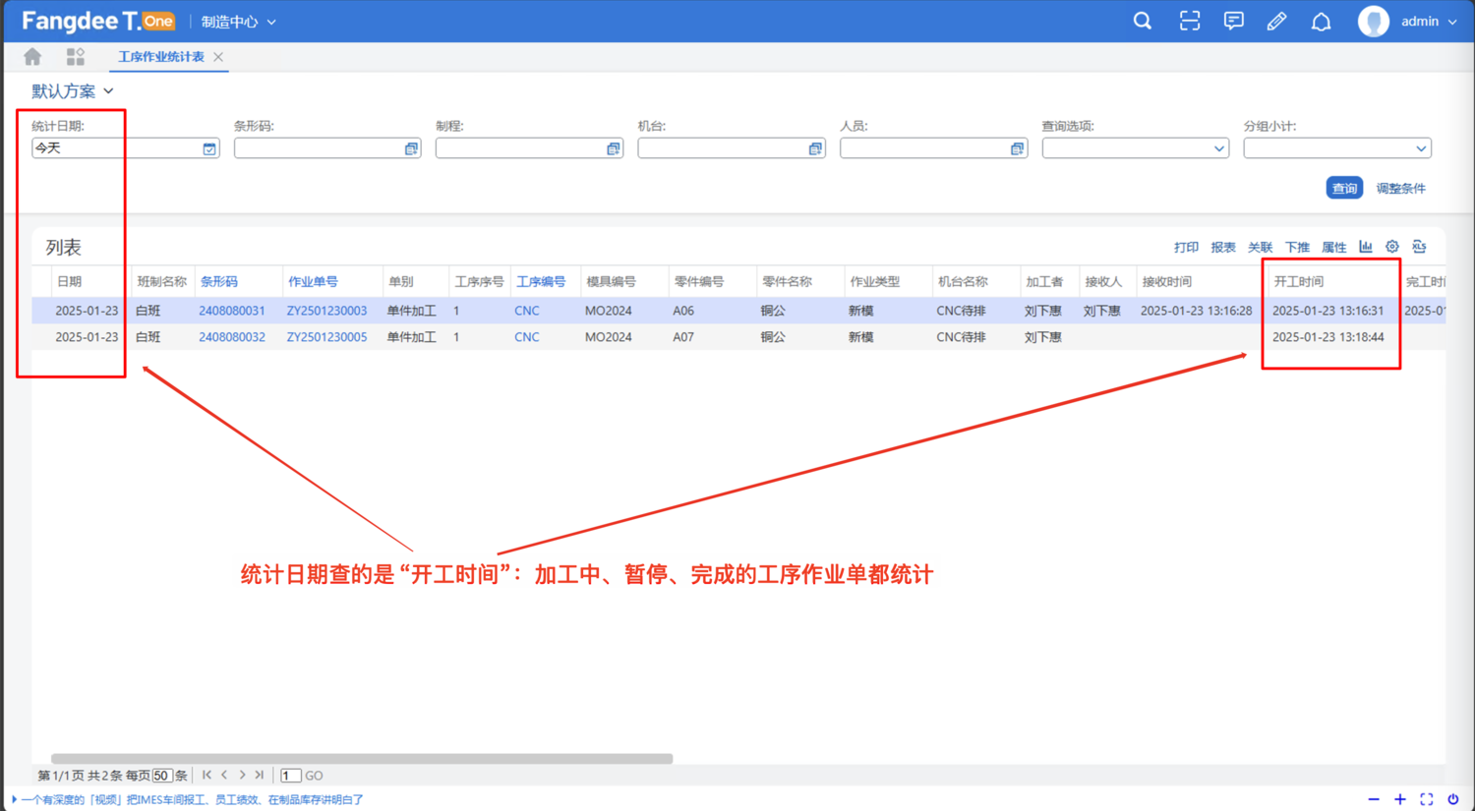Open lookup icon for 条形码 field

click(x=411, y=148)
